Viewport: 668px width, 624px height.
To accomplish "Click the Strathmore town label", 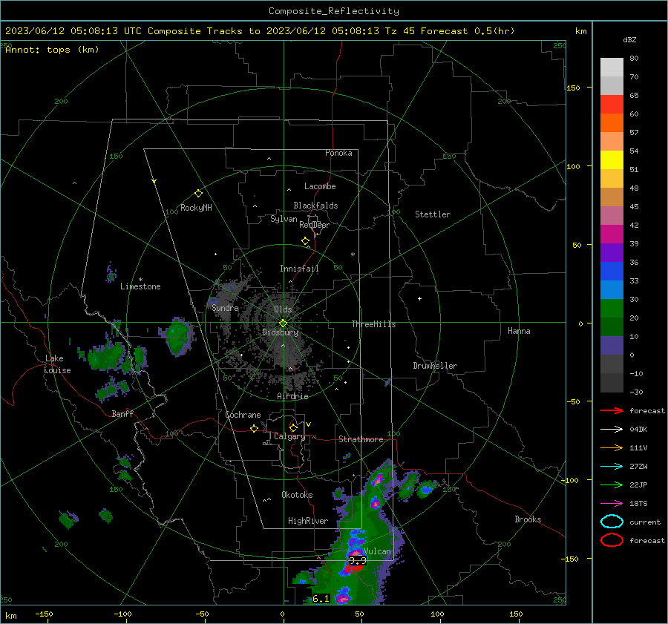I will (361, 439).
